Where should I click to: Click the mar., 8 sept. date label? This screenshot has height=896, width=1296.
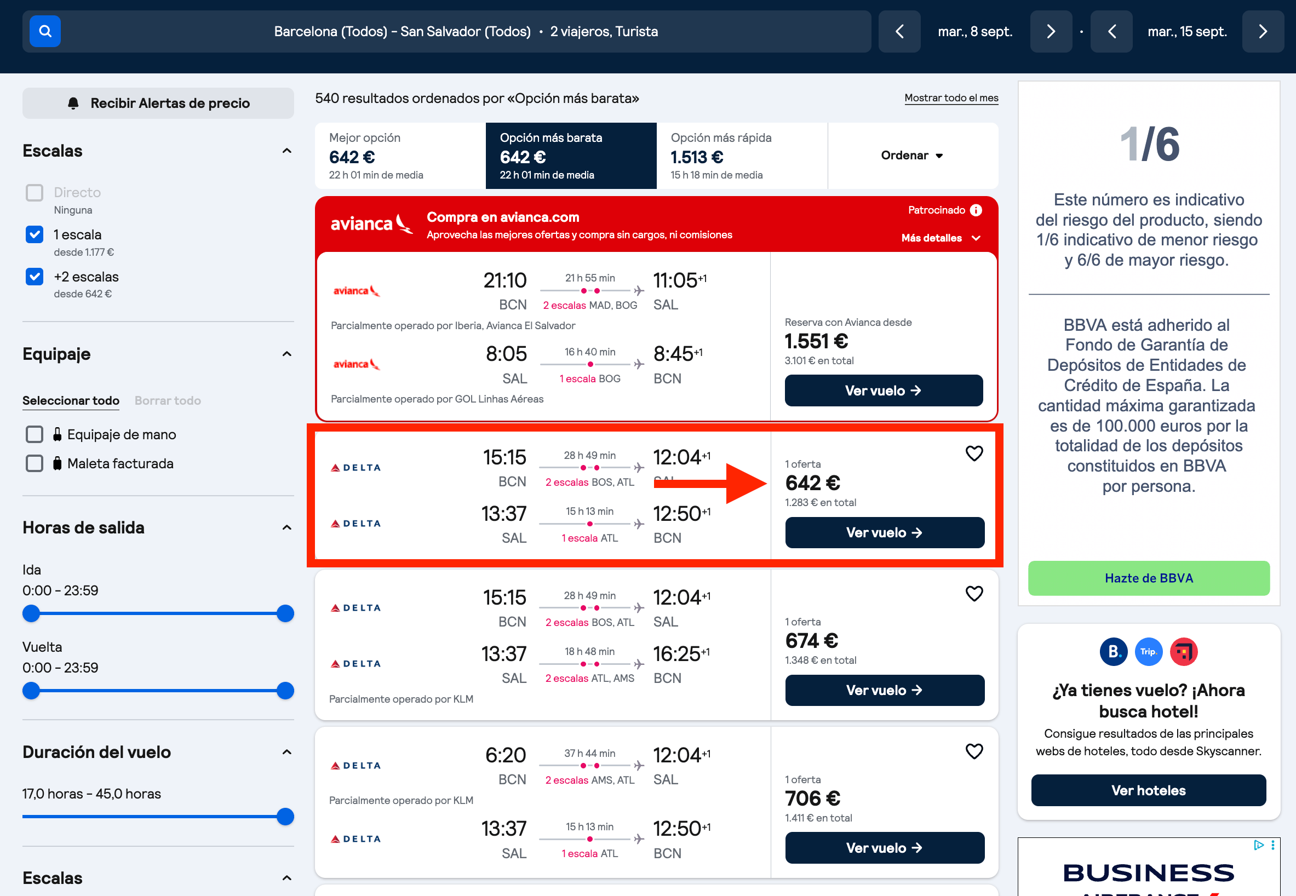point(976,31)
